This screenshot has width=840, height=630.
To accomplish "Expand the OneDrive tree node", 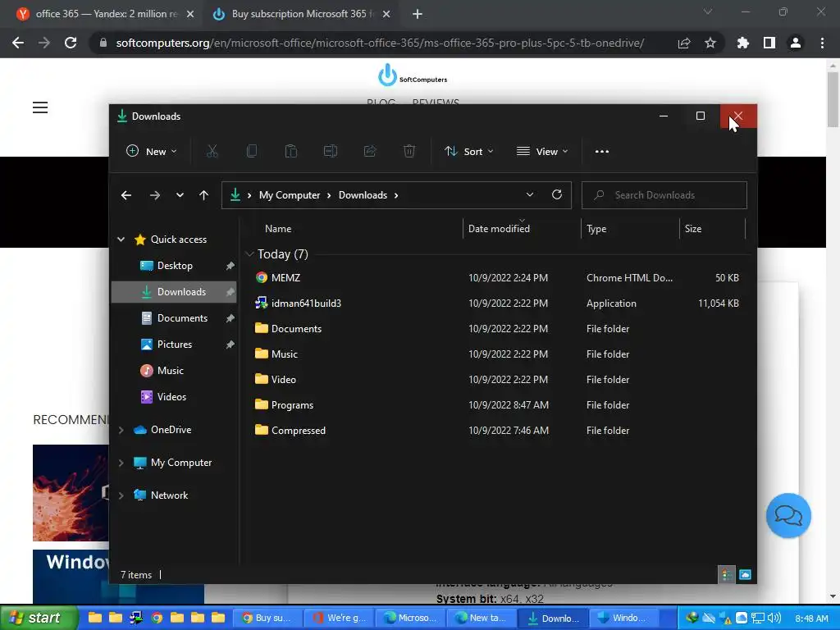I will [121, 430].
